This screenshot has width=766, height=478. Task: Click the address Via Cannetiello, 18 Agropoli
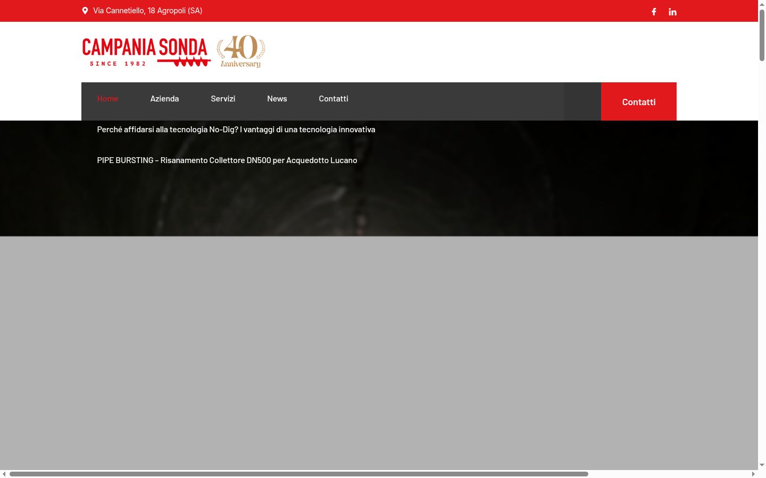tap(147, 11)
